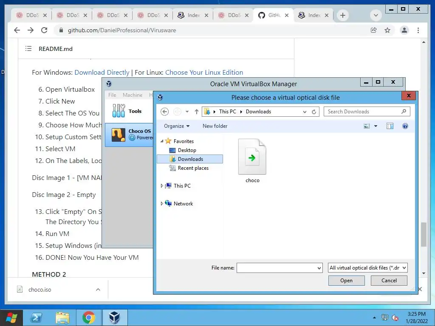This screenshot has height=326, width=435.
Task: Open the choco.iso download options chevron
Action: [x=98, y=289]
